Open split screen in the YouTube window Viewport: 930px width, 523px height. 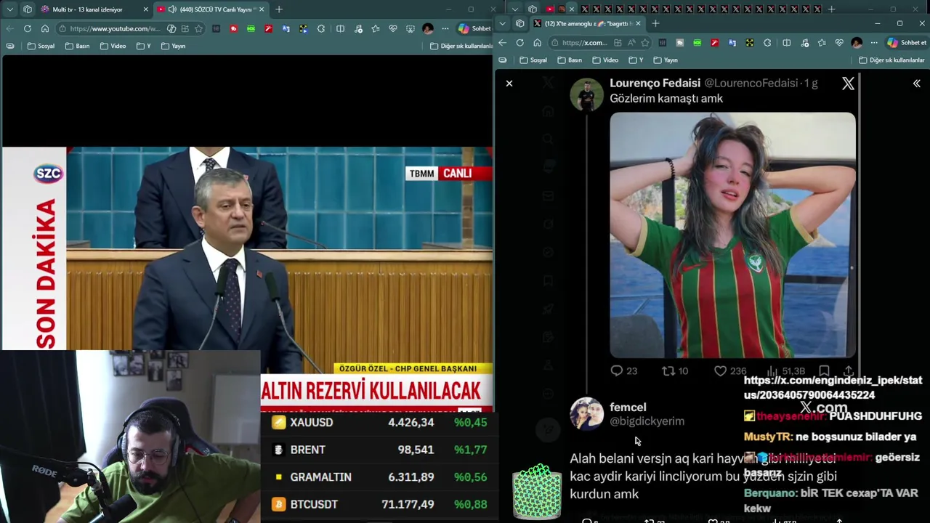(340, 28)
